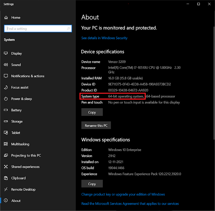
Task: Click the No pen or touch input text
Action: point(144,102)
